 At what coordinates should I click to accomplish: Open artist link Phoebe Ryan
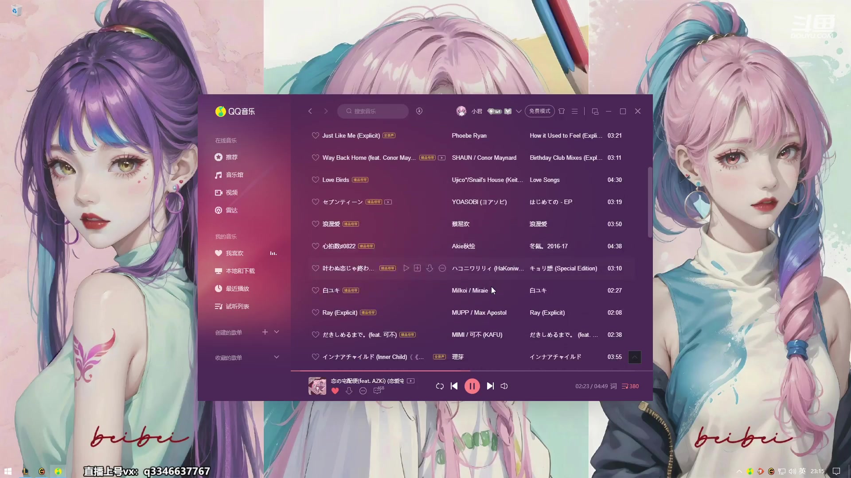coord(469,135)
